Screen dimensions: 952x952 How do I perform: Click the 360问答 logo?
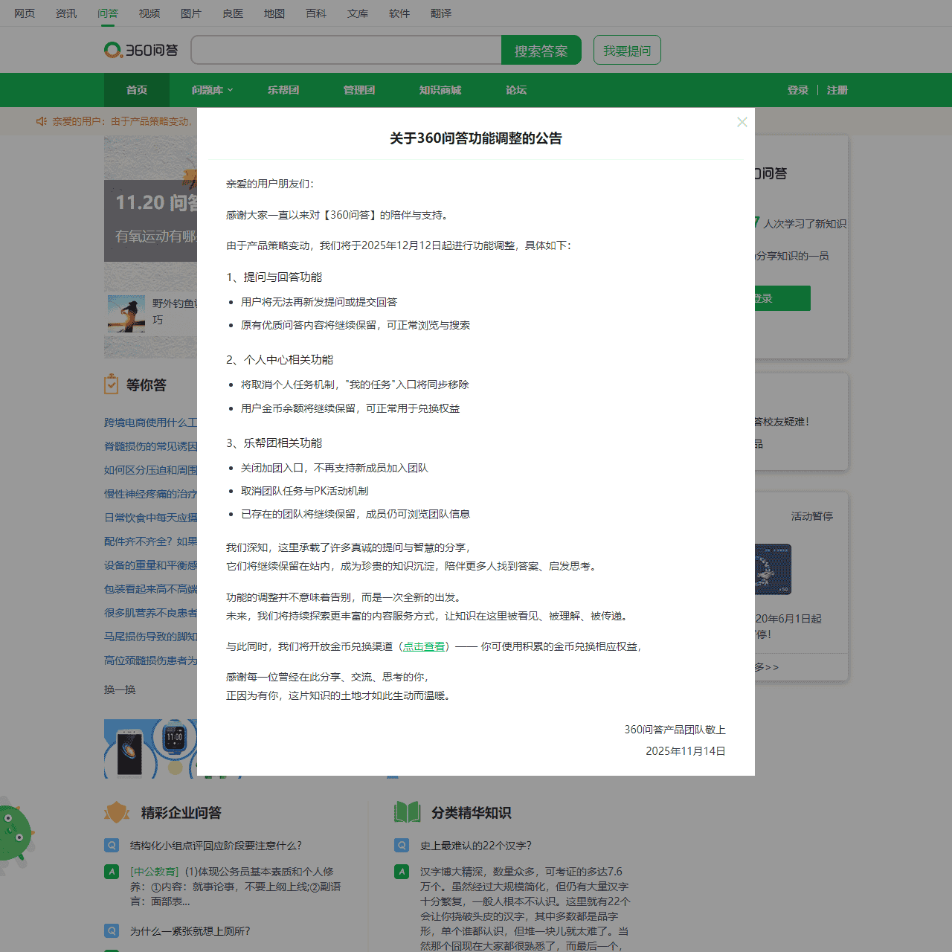point(141,50)
